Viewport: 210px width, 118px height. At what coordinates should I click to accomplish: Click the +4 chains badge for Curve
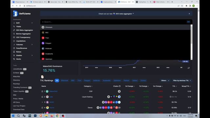pyautogui.click(x=119, y=108)
